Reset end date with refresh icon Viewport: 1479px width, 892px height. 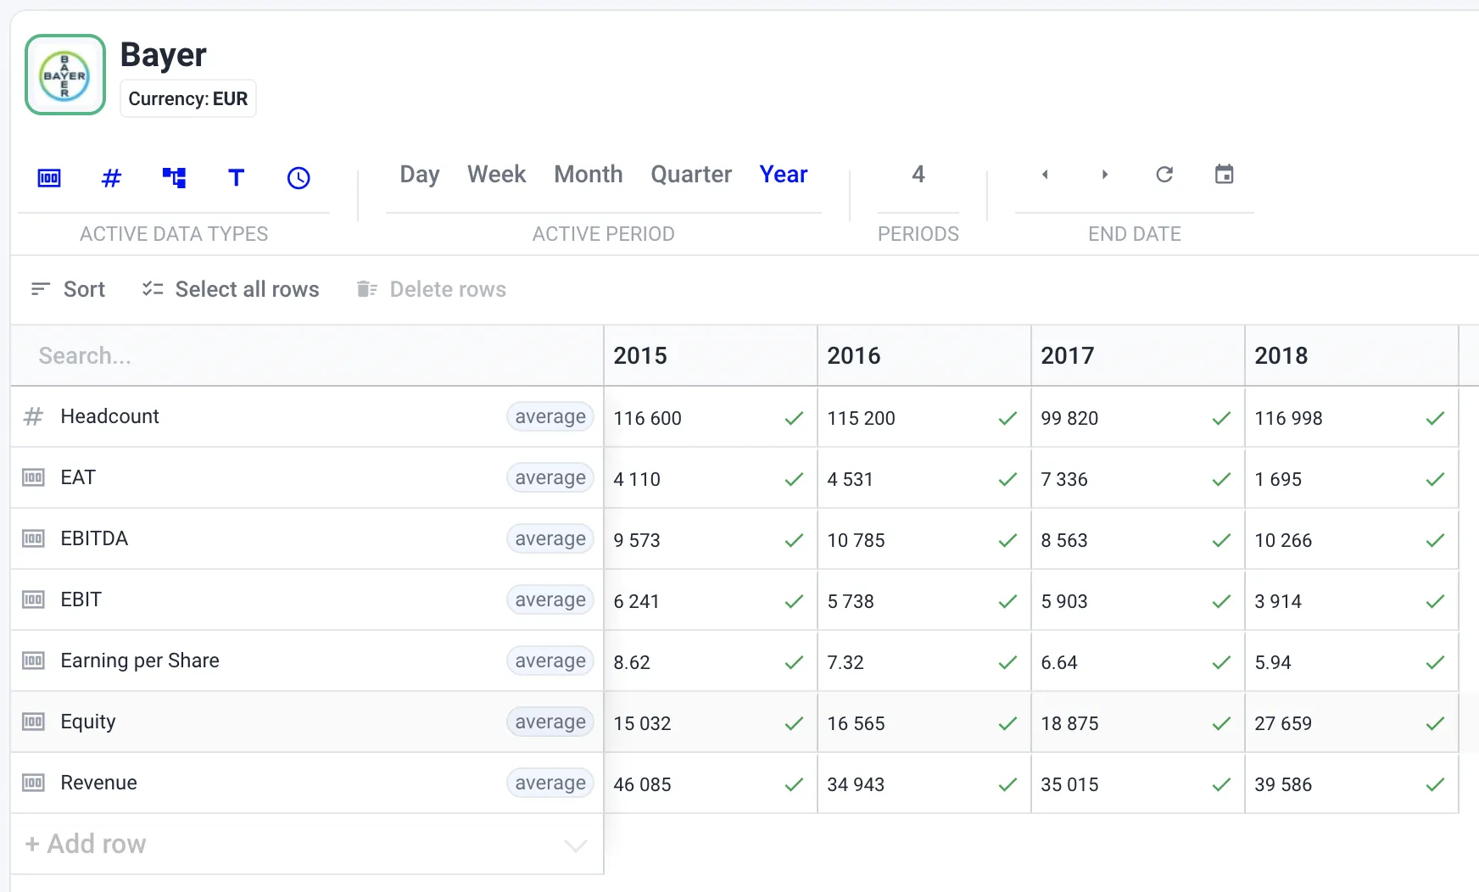point(1164,175)
